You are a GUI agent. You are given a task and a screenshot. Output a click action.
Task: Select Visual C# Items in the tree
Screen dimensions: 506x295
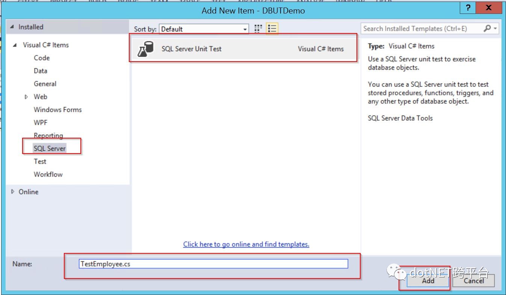point(46,45)
